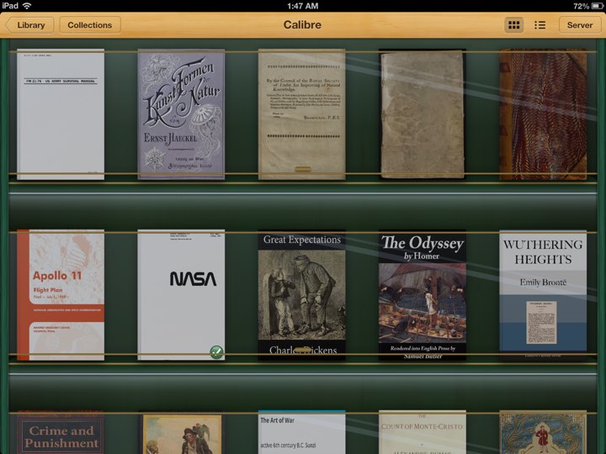Open the plain parchment cover book
606x454 pixels.
point(423,114)
